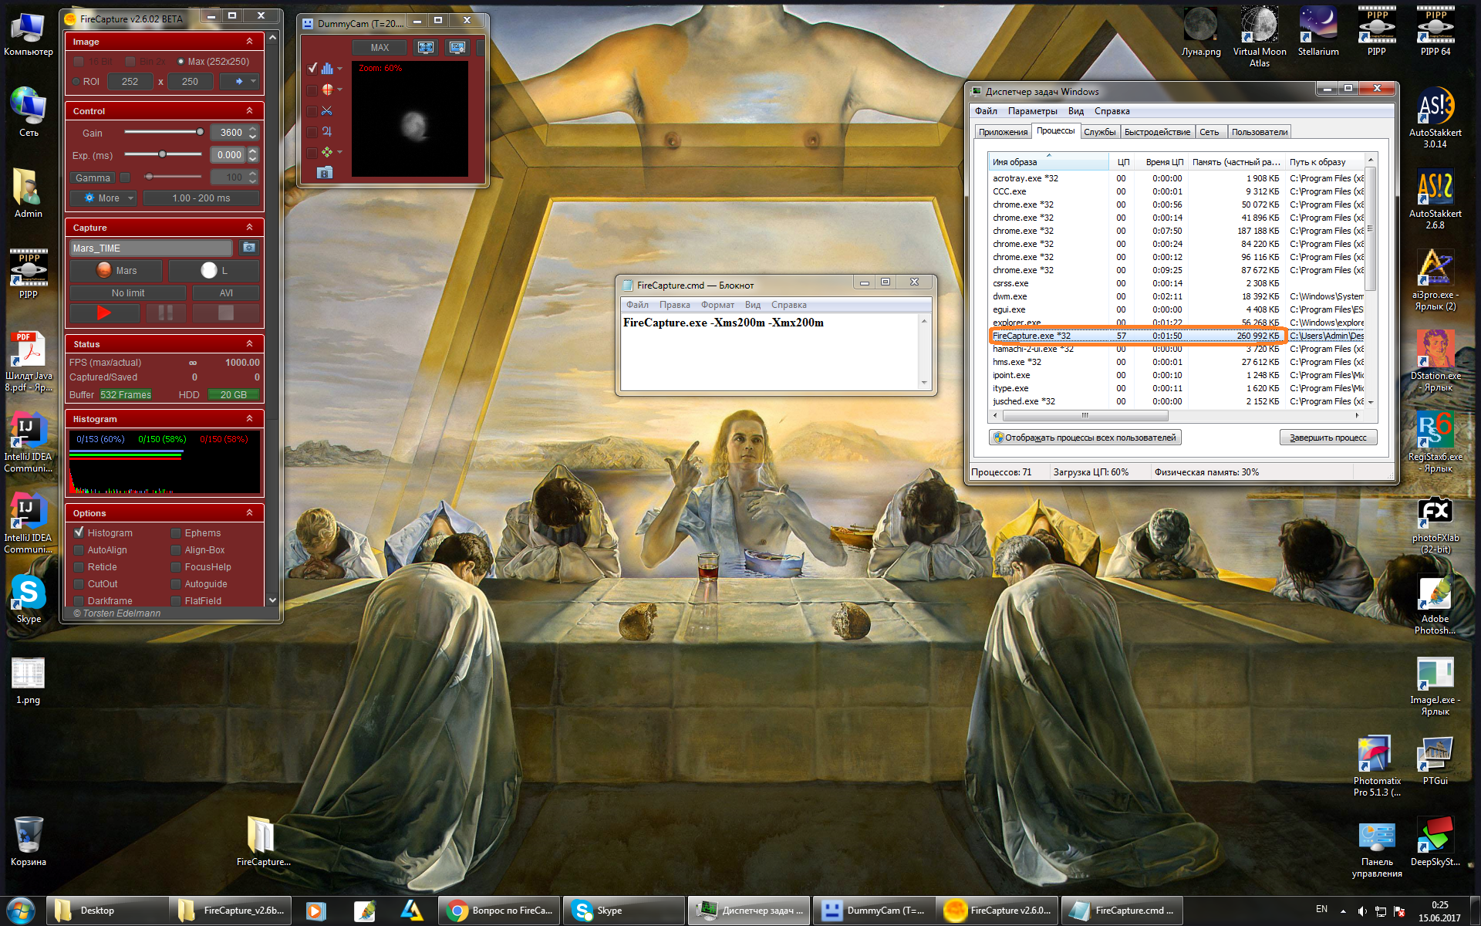1481x926 pixels.
Task: Uncheck the Histogram option checkbox
Action: coord(79,532)
